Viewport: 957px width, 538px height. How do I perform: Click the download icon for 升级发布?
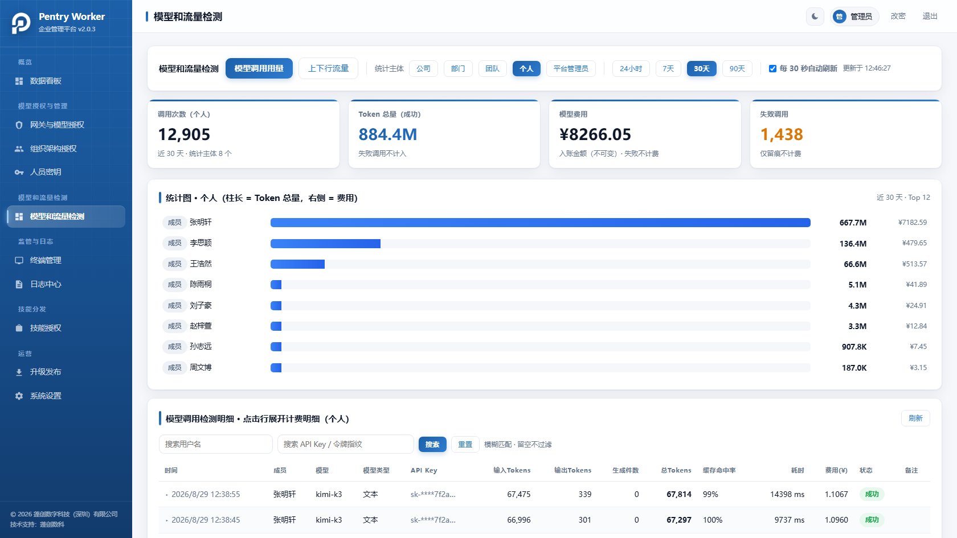(19, 372)
